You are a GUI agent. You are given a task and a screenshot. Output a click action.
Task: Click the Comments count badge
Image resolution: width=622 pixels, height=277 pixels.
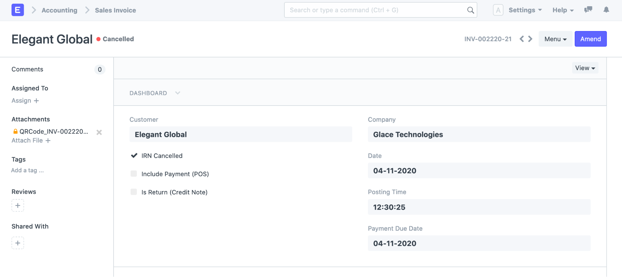[100, 70]
